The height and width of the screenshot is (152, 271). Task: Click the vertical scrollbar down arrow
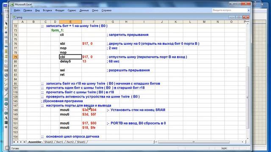(248, 138)
